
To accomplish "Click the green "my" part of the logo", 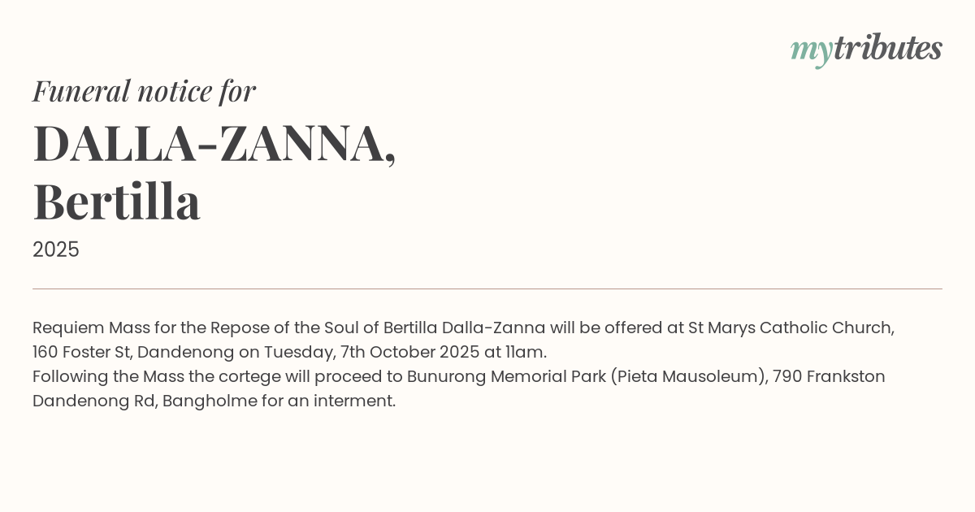I will 811,50.
